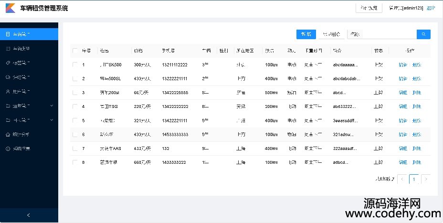The image size is (443, 223).
Task: Check the checkbox for row 3
Action: (x=75, y=93)
